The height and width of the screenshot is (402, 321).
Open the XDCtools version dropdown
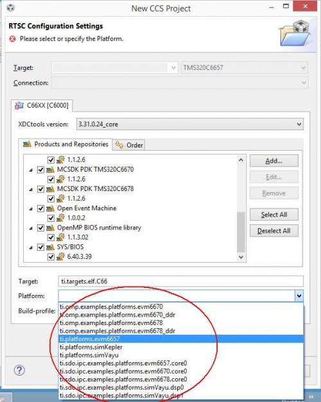299,124
